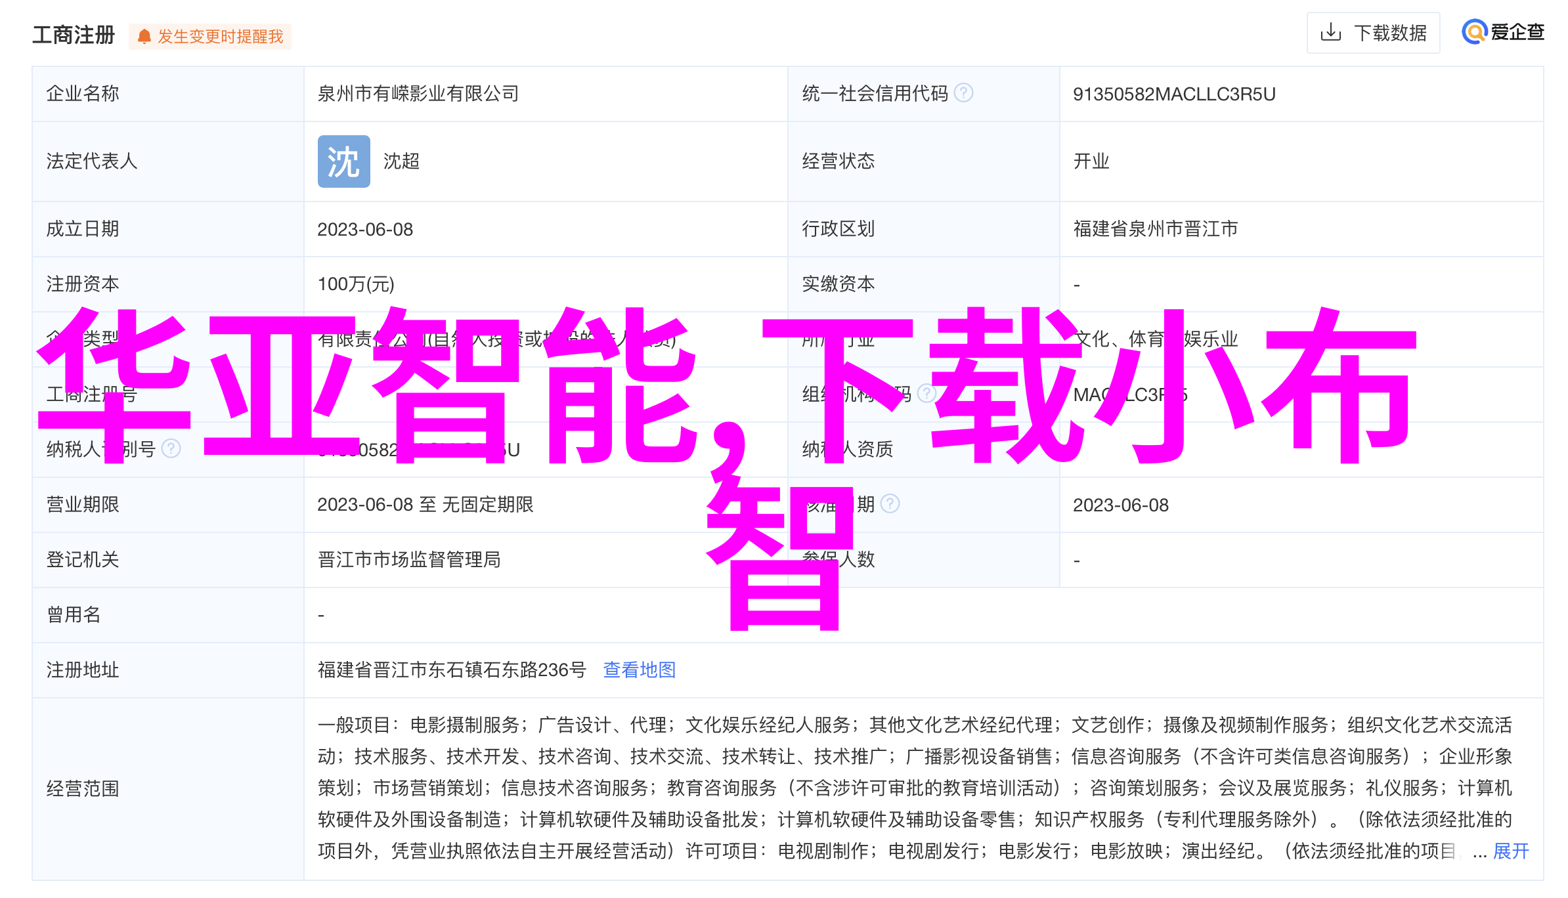Screen dimensions: 1568x898
Task: Open the 爱企查 logo
Action: pos(1502,32)
